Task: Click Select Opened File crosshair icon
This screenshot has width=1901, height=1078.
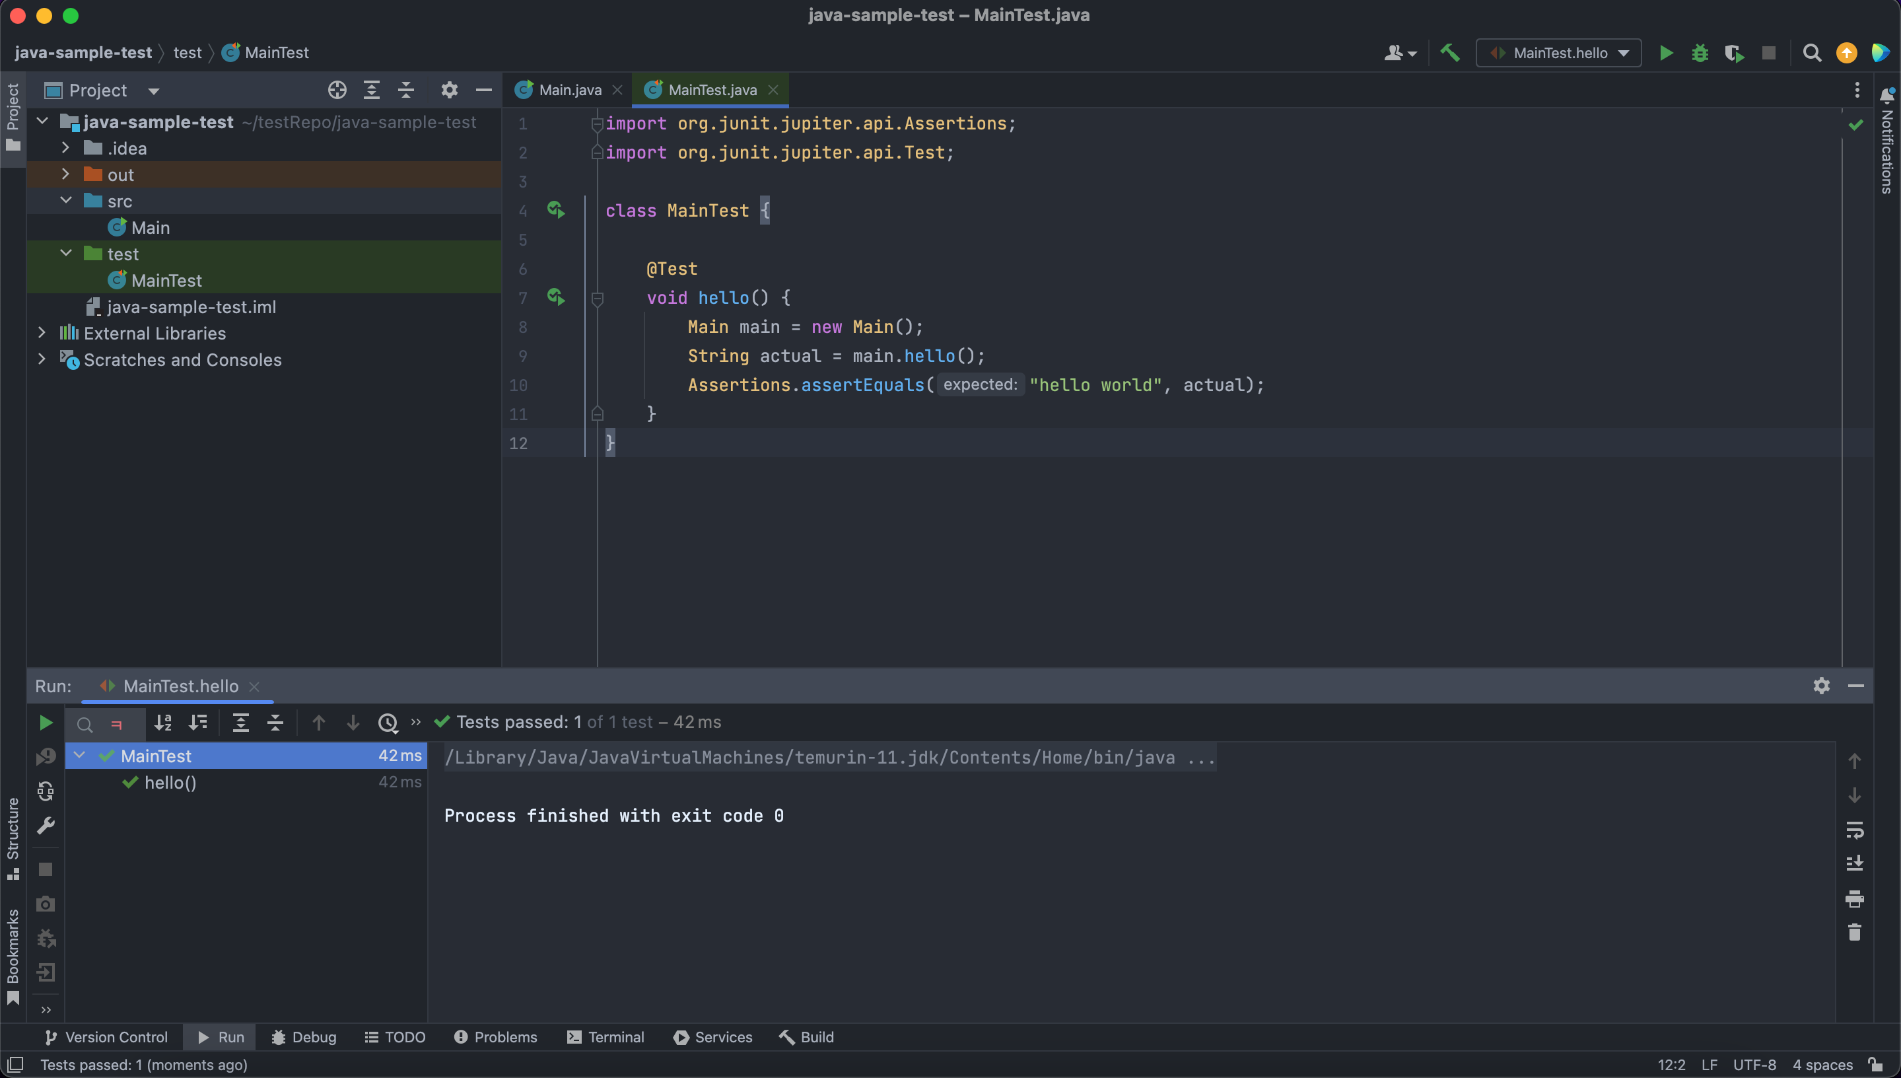Action: [337, 90]
